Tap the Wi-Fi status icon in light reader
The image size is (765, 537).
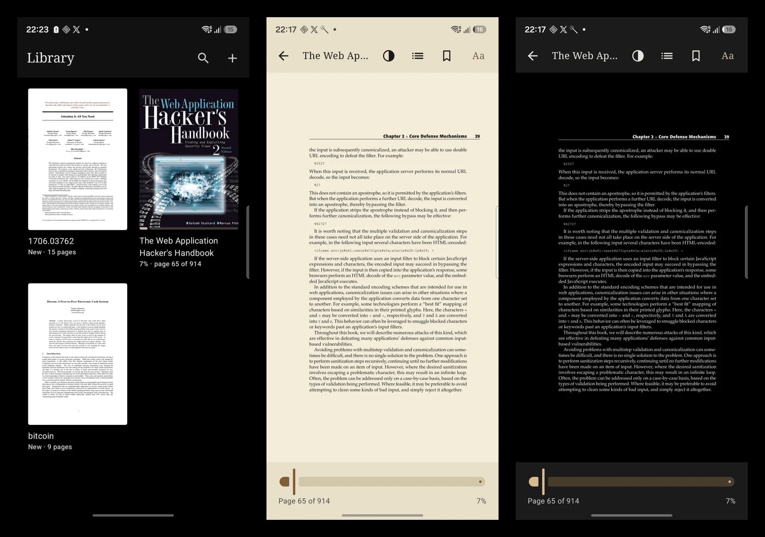click(x=456, y=29)
